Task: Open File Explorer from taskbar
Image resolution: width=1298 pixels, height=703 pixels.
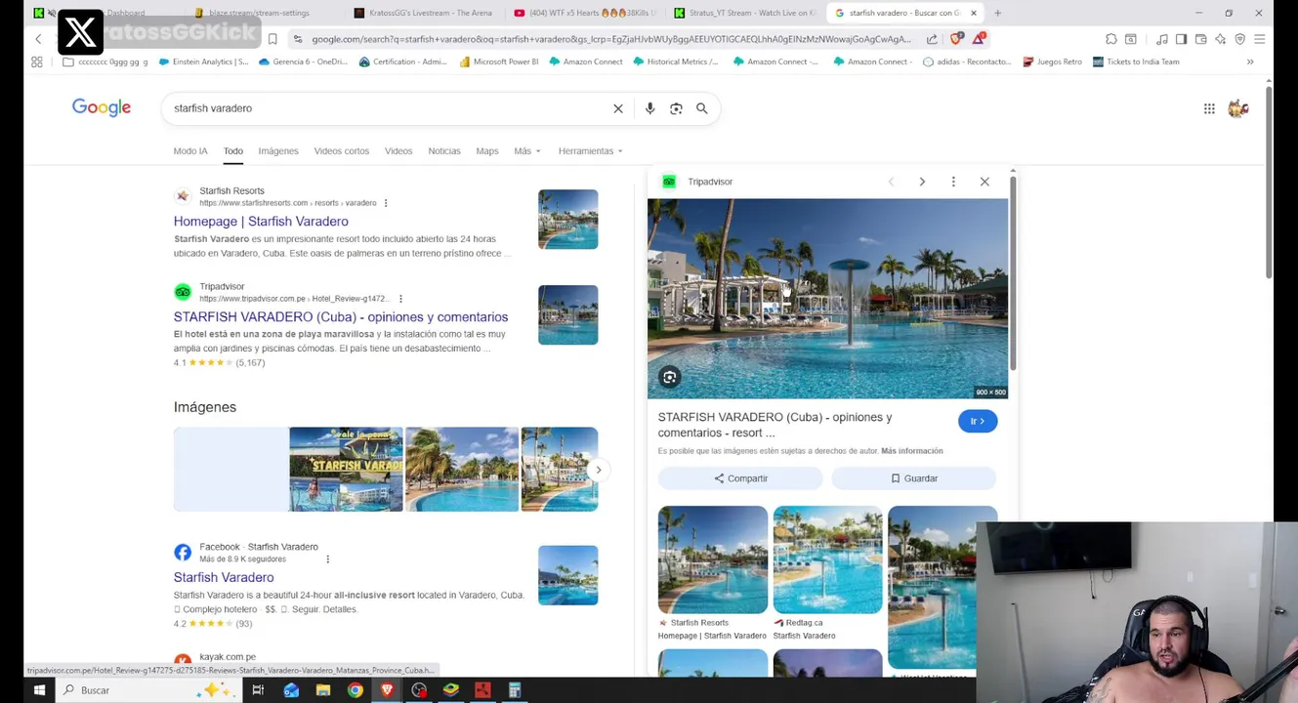Action: click(323, 690)
